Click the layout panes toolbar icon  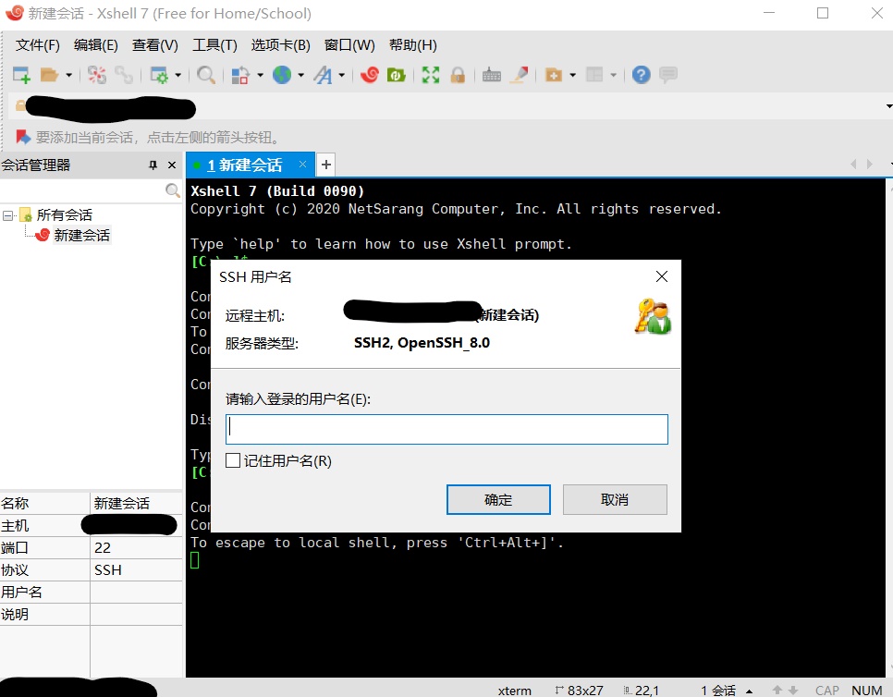click(594, 75)
